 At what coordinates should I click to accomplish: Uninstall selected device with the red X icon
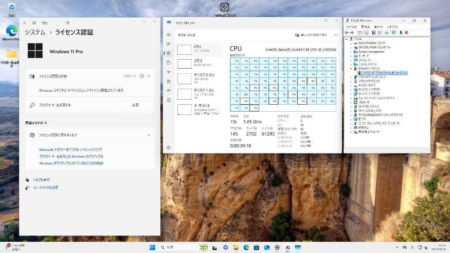pyautogui.click(x=406, y=33)
